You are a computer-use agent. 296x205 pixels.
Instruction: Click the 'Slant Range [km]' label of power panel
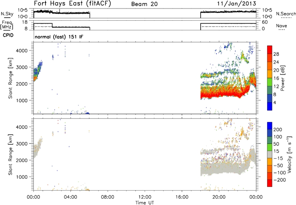click(x=10, y=78)
